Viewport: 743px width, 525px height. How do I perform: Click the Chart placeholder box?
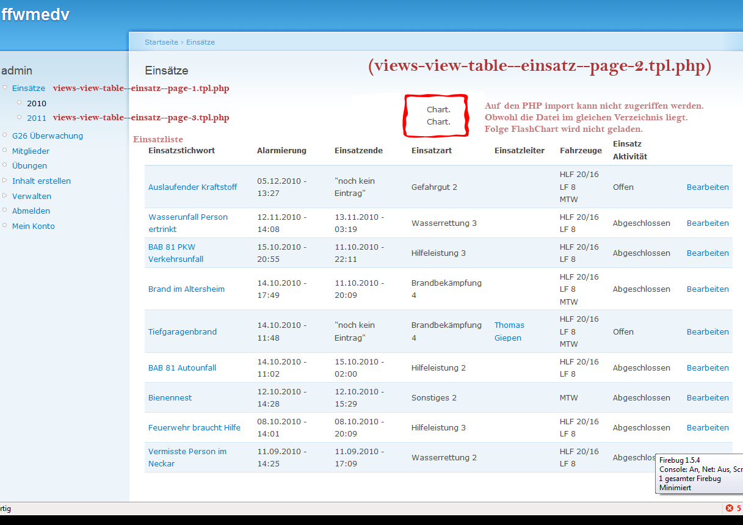pyautogui.click(x=436, y=115)
